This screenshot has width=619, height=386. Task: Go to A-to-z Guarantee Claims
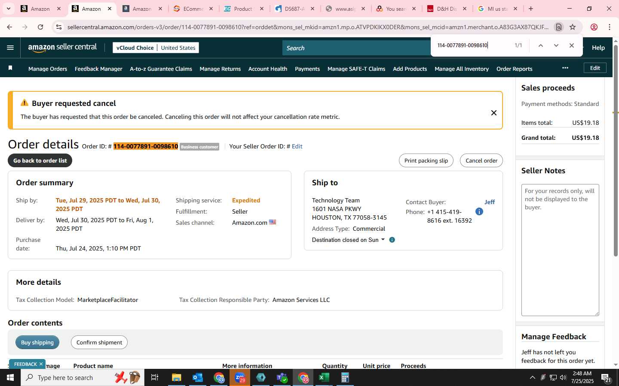(x=161, y=69)
